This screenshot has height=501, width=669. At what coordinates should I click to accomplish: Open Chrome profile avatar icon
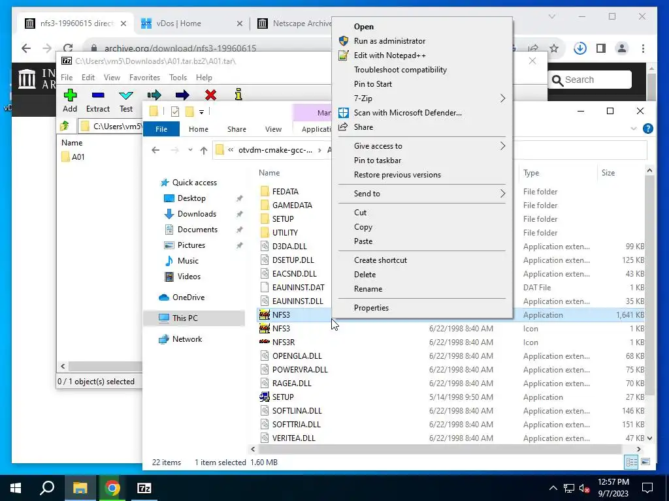622,48
